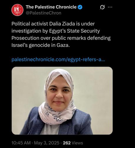Screen dimensions: 135x148
Task: Click the 262 view count number
Action: [67, 143]
